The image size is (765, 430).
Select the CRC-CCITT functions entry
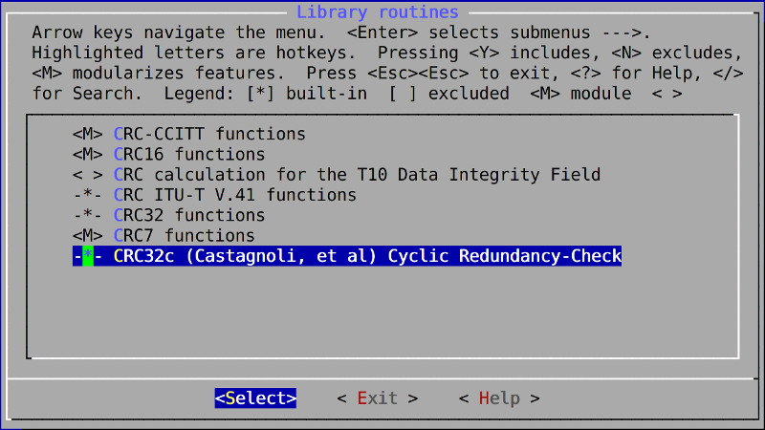(x=209, y=134)
